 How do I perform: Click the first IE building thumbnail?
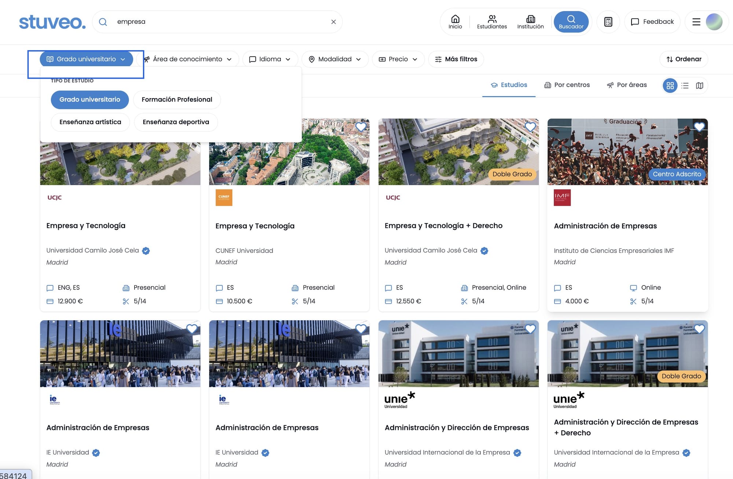tap(120, 354)
